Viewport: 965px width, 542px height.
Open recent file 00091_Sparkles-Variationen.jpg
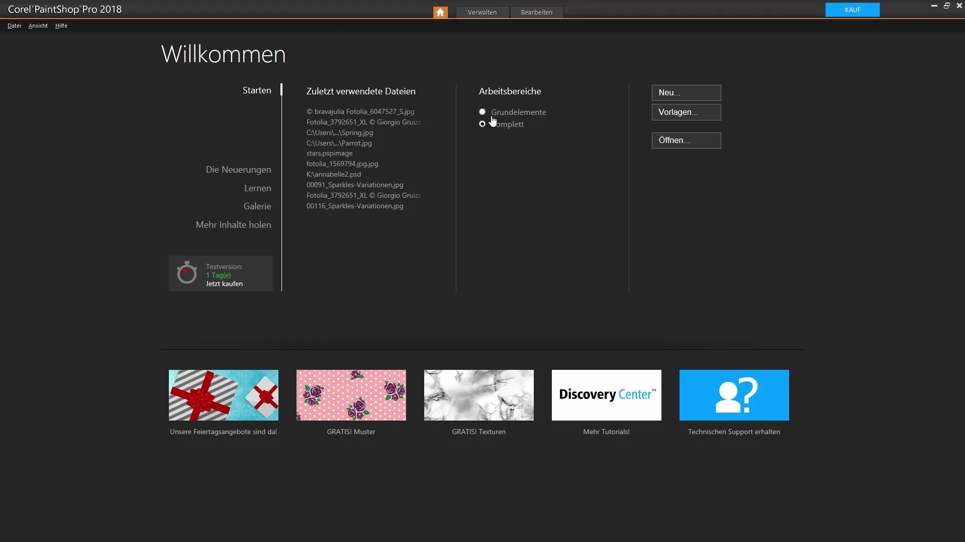(x=355, y=185)
